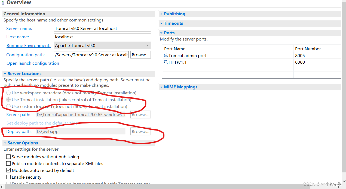Viewport: 346px width, 189px height.
Task: Click the Tomcat admin port name text
Action: tap(188, 55)
